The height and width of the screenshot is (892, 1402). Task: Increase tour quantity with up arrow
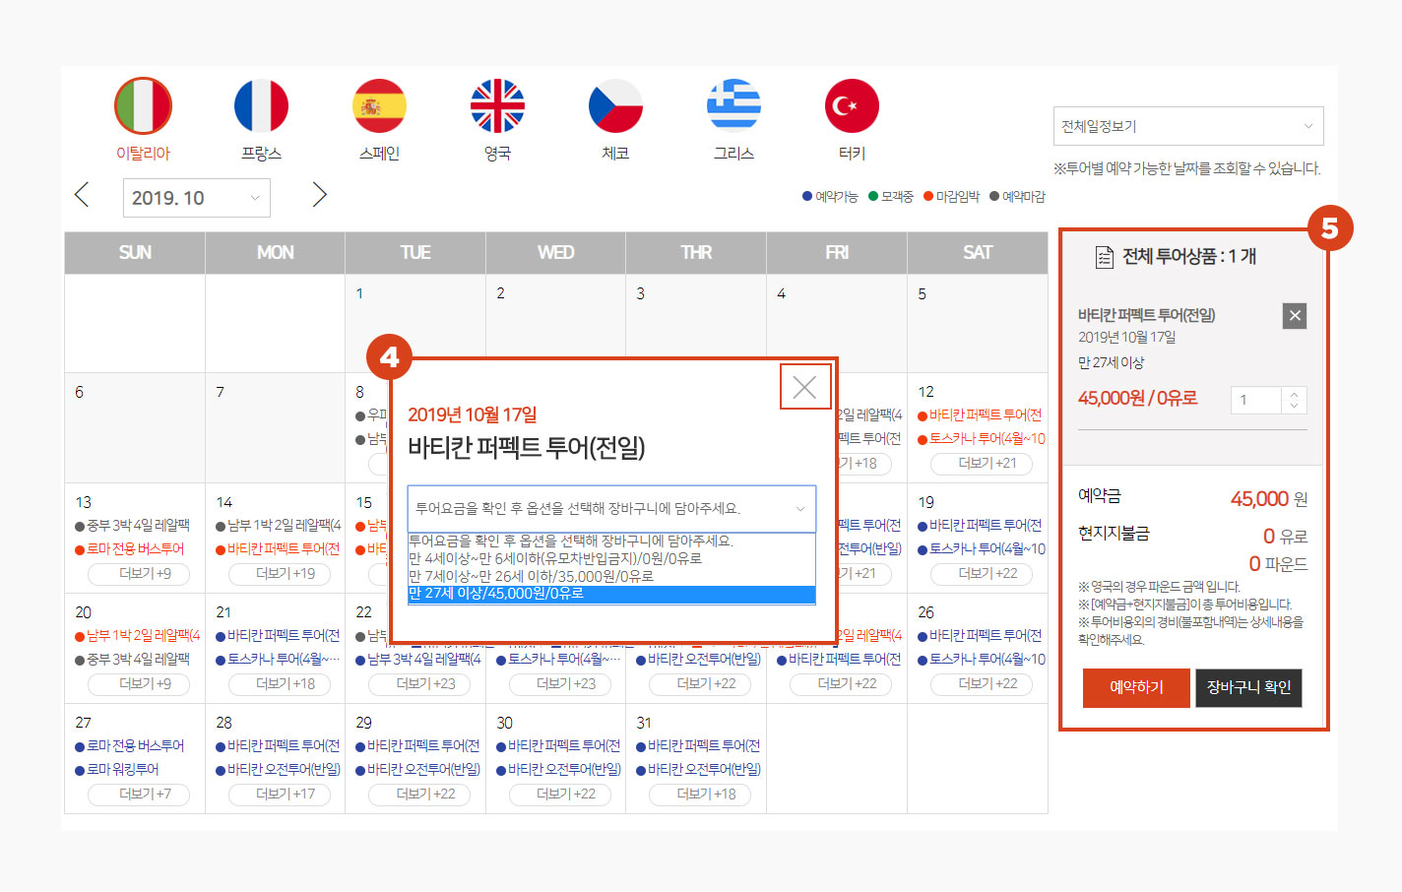point(1294,394)
